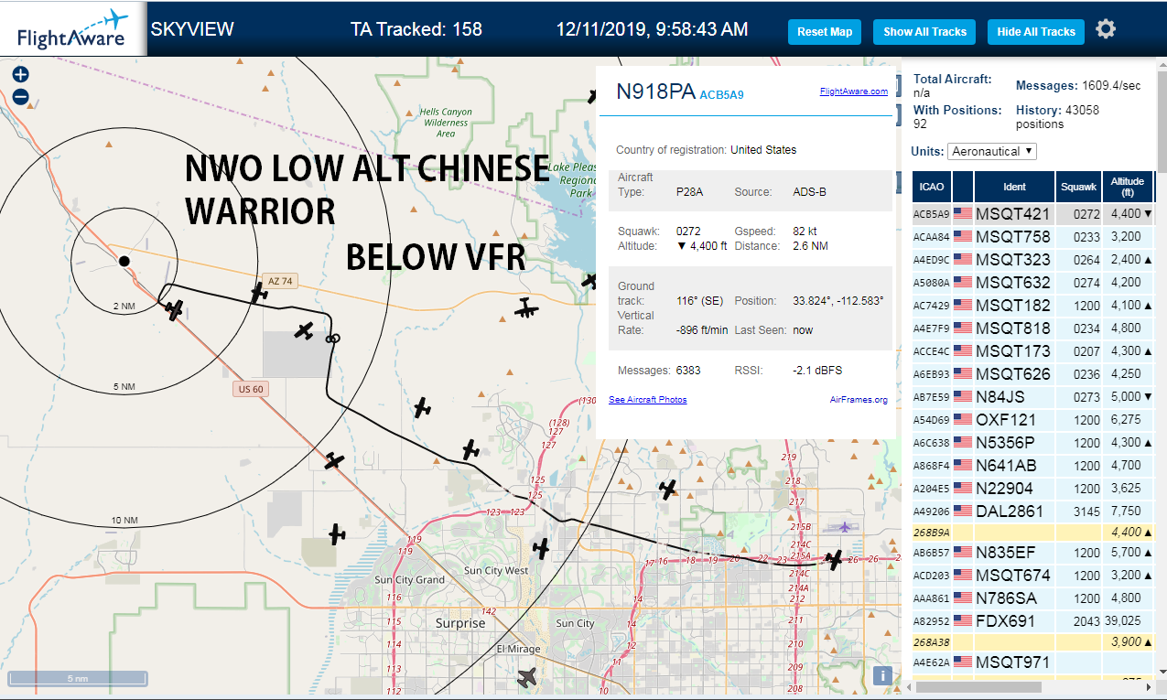Open settings via the gear icon
This screenshot has height=700, width=1167.
tap(1106, 30)
